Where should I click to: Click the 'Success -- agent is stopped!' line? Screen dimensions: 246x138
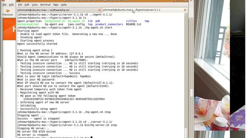(x=38, y=118)
